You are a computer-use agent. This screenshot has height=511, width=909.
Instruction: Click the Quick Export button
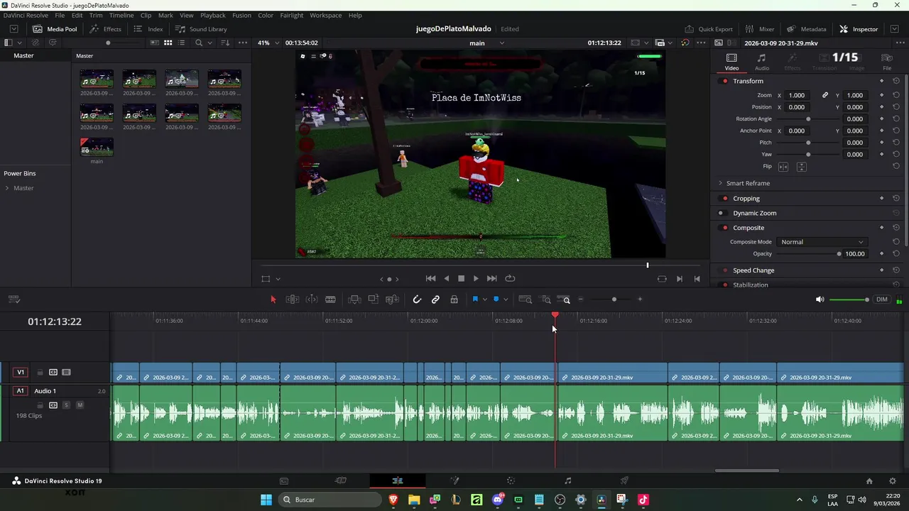708,29
